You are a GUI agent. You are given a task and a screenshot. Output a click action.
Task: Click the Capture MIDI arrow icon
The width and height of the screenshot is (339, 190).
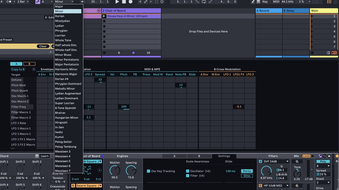[x=151, y=2]
